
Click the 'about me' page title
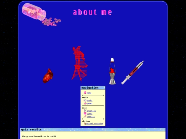(x=92, y=12)
